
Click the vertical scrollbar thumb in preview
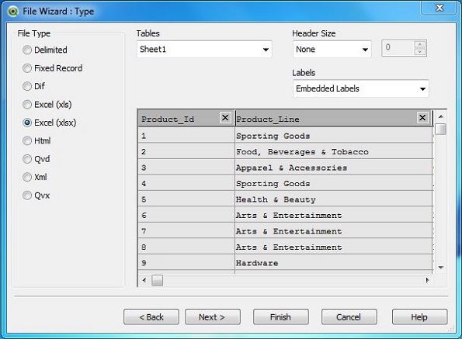[441, 130]
